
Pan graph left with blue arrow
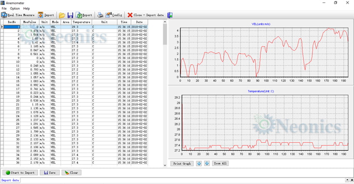pos(199,164)
